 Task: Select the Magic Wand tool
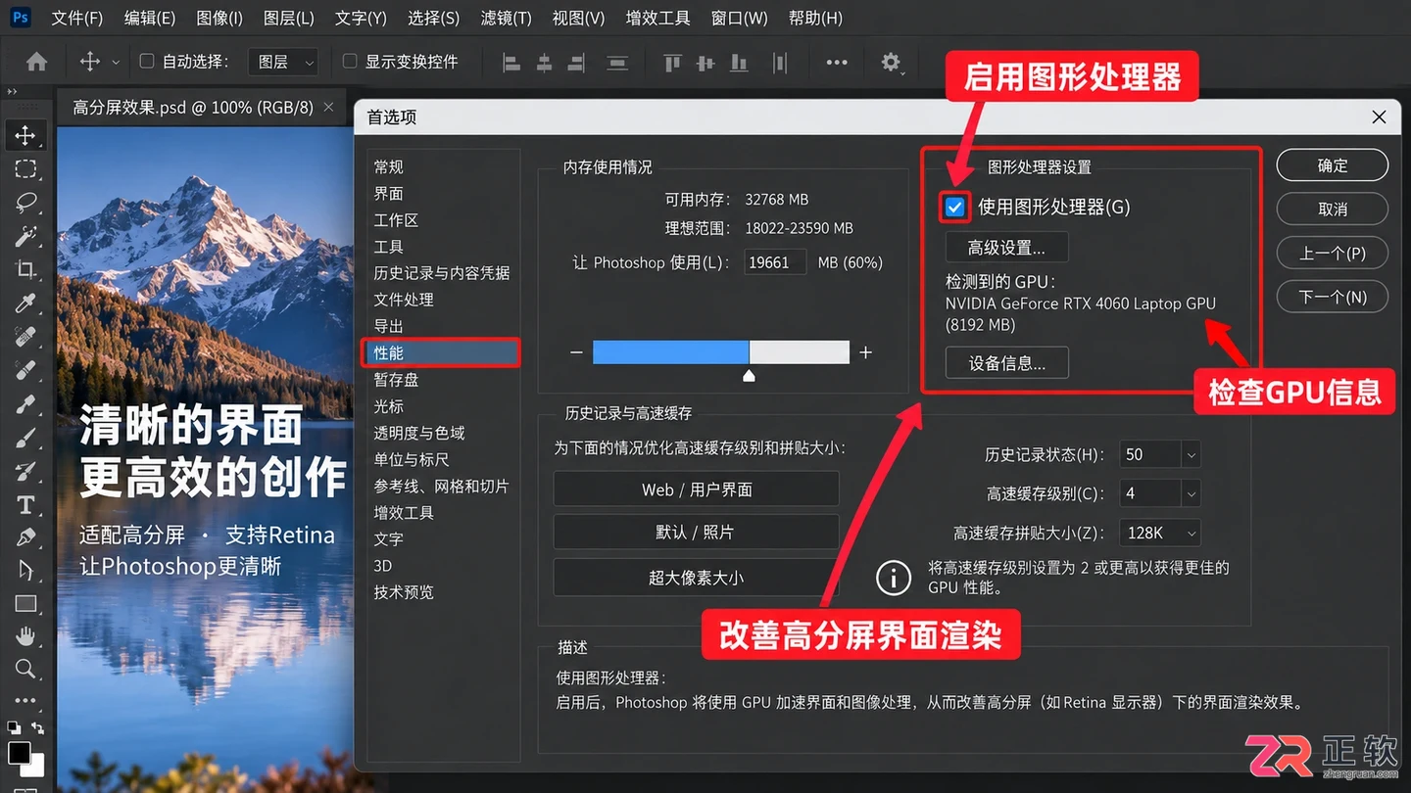pos(25,236)
